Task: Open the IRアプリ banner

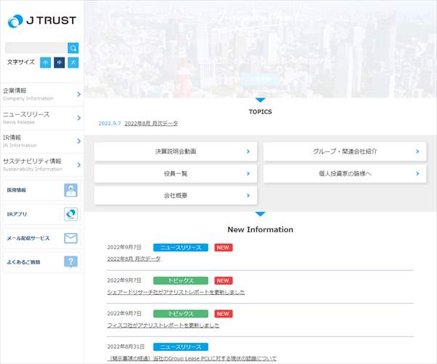Action: (x=42, y=214)
